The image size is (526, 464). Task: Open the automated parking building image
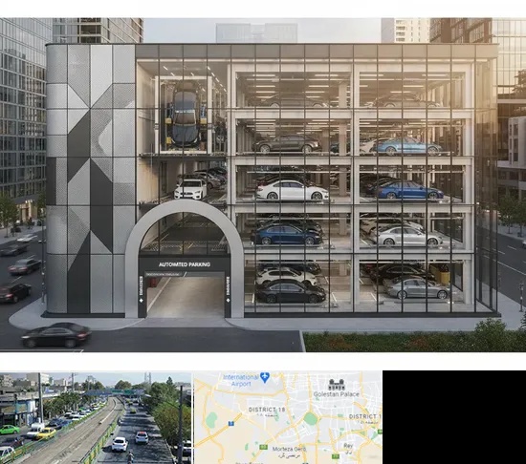[263, 185]
